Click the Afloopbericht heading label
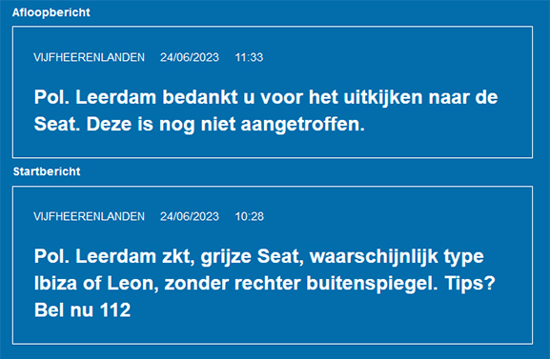The height and width of the screenshot is (359, 550). 51,12
